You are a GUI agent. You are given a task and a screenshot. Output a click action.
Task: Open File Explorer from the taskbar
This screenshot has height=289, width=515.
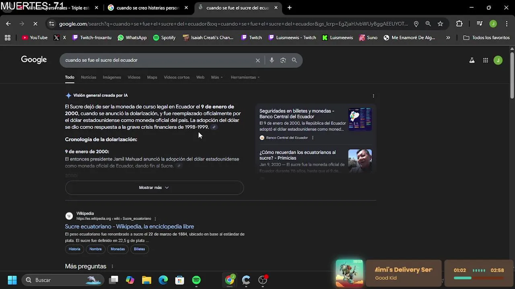pyautogui.click(x=146, y=280)
